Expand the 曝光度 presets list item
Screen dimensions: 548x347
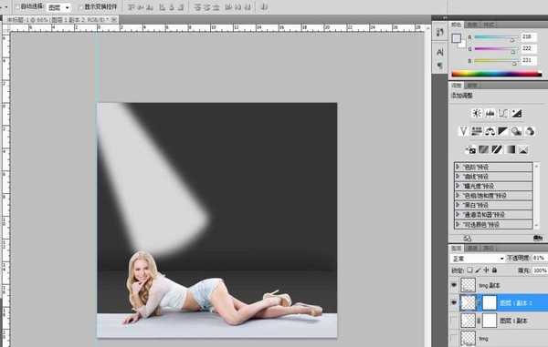coord(493,186)
